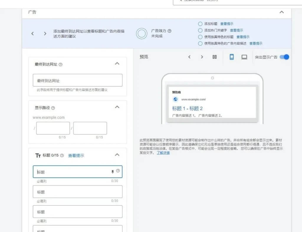Go to previous suggestion in blue banner
Viewport: 302px width, 232px height.
pos(32,34)
